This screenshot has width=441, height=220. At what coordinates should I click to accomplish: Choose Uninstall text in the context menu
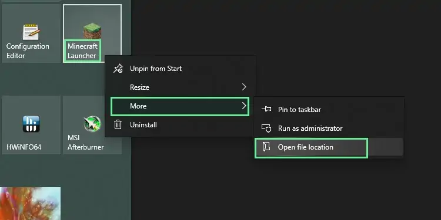tap(143, 125)
